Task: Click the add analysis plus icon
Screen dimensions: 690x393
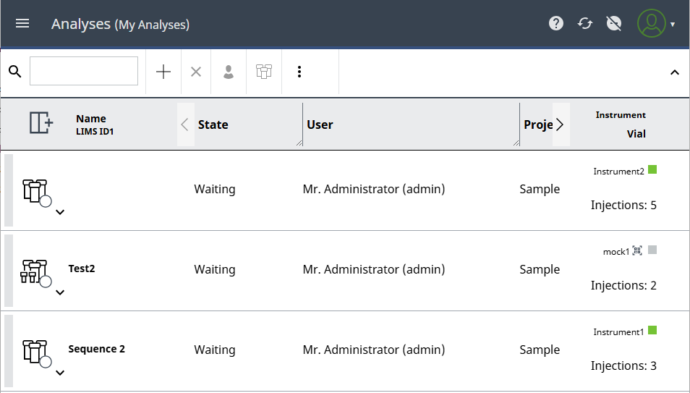Action: 163,72
